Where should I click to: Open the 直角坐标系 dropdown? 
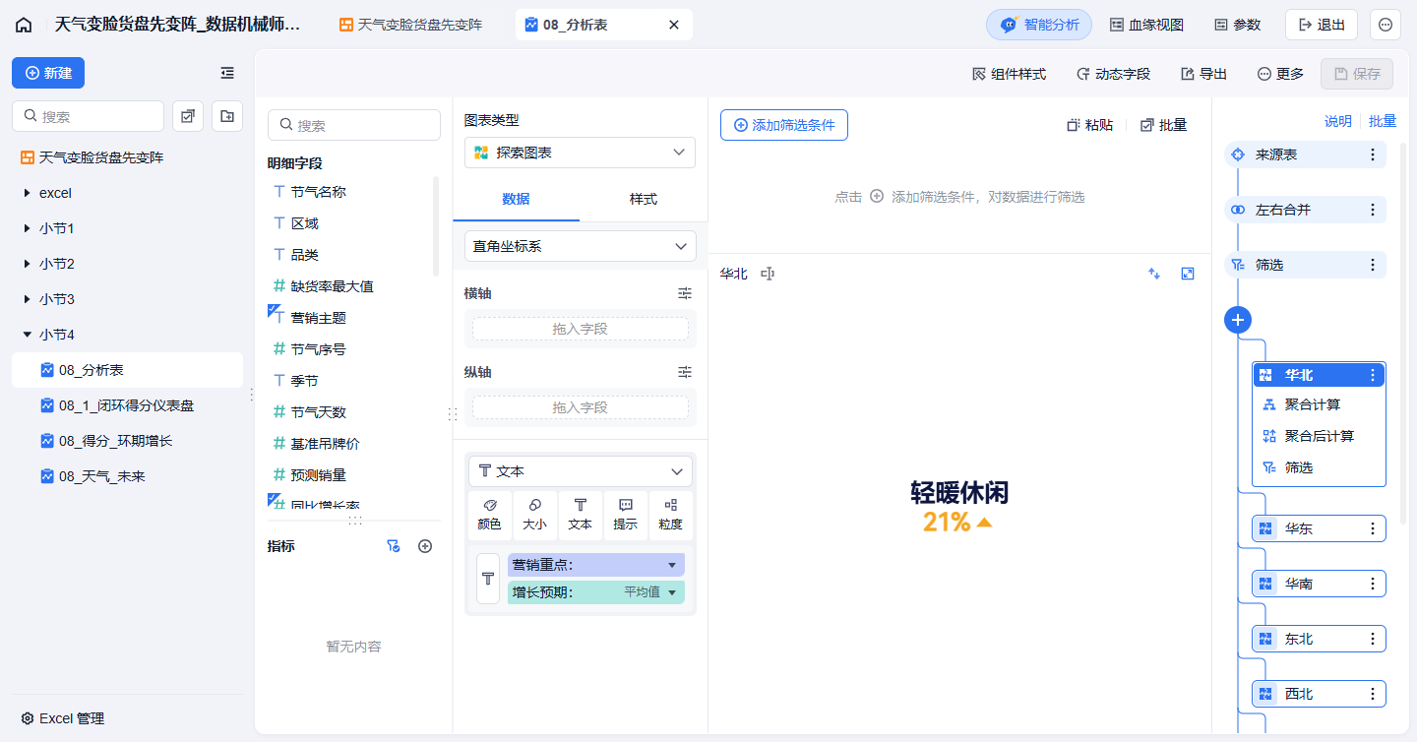(580, 246)
